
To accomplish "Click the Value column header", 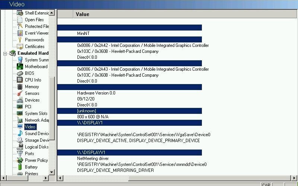I will pyautogui.click(x=185, y=14).
